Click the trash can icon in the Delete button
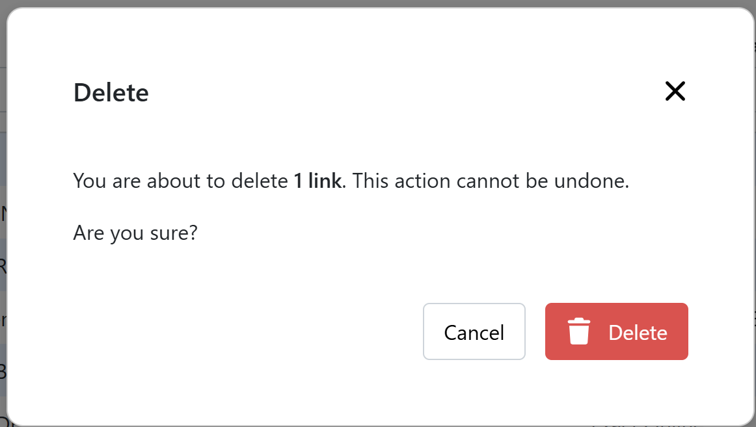756x427 pixels. point(578,331)
